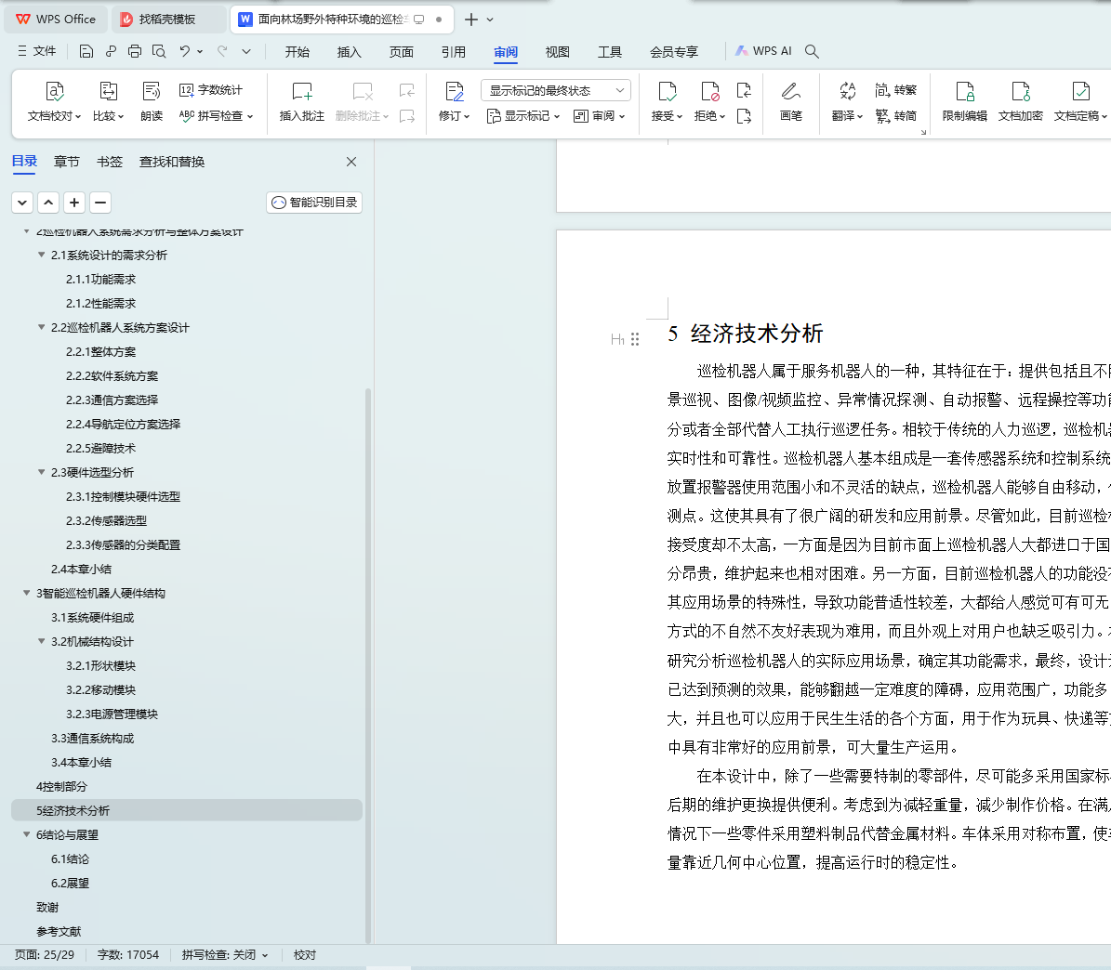The image size is (1111, 970).
Task: Start the 朗读 read-aloud tool
Action: [x=152, y=101]
